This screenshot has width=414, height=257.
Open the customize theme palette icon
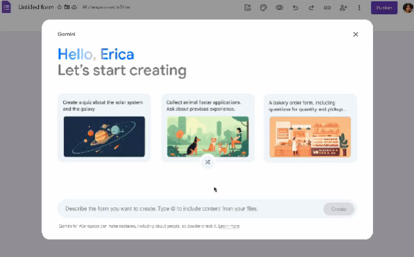263,8
